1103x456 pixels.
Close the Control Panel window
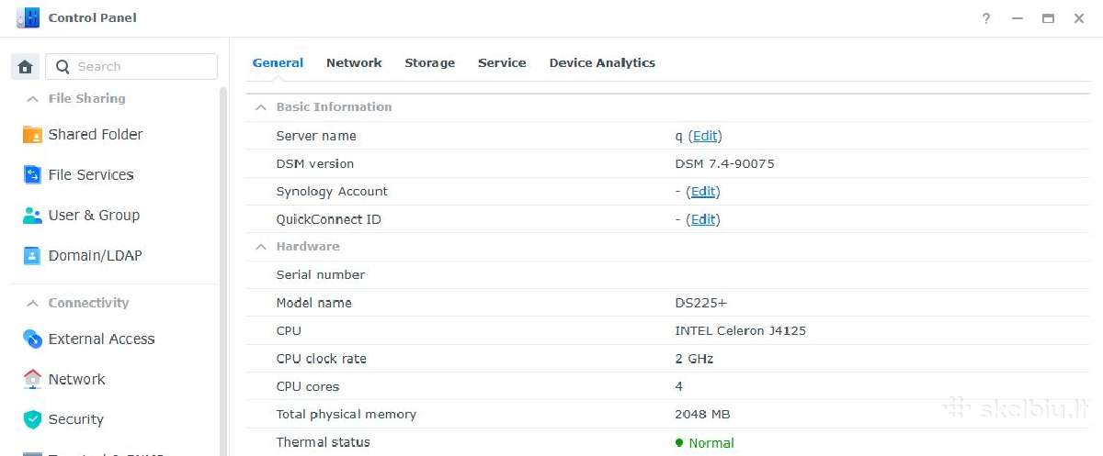click(x=1079, y=18)
